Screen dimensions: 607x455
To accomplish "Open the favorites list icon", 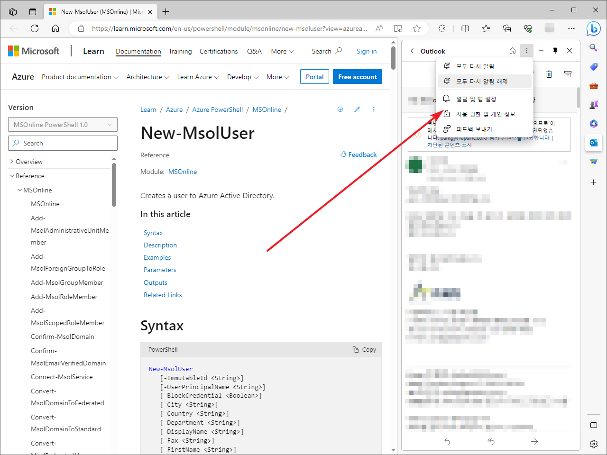I will (486, 28).
